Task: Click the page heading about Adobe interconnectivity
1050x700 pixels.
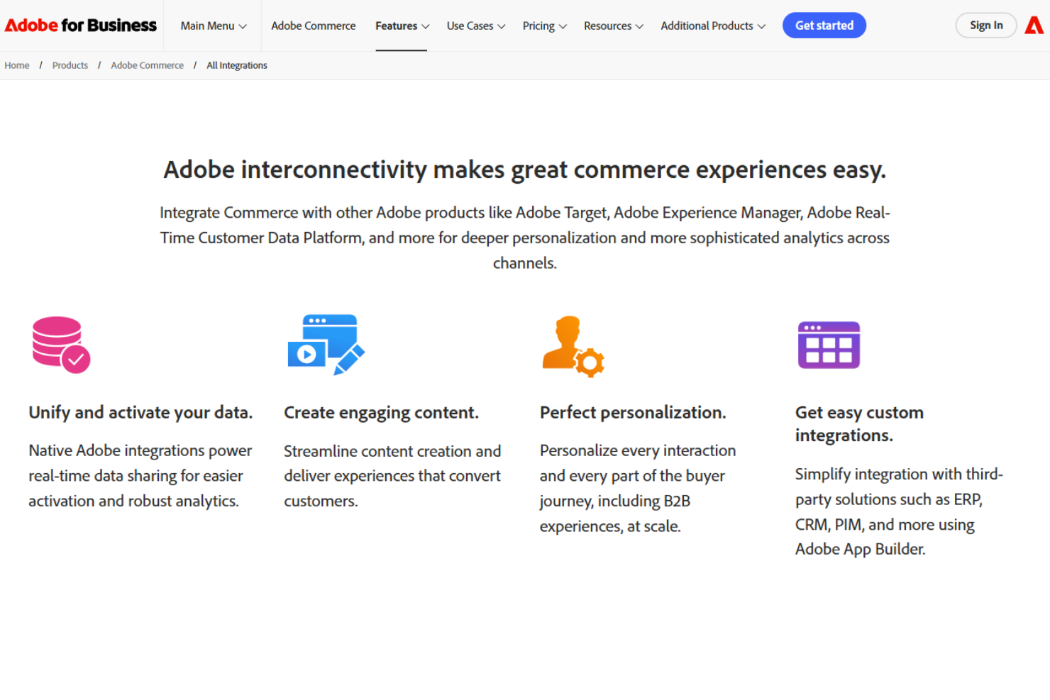Action: 525,170
